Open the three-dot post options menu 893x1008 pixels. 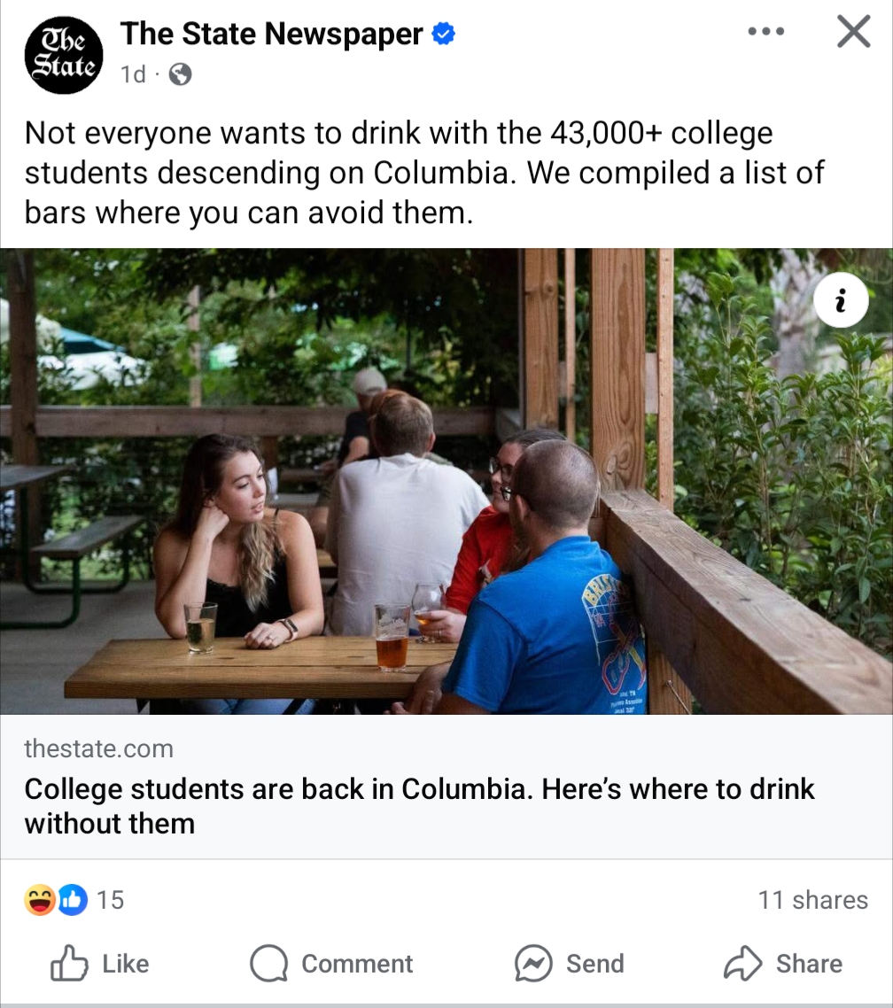[766, 32]
